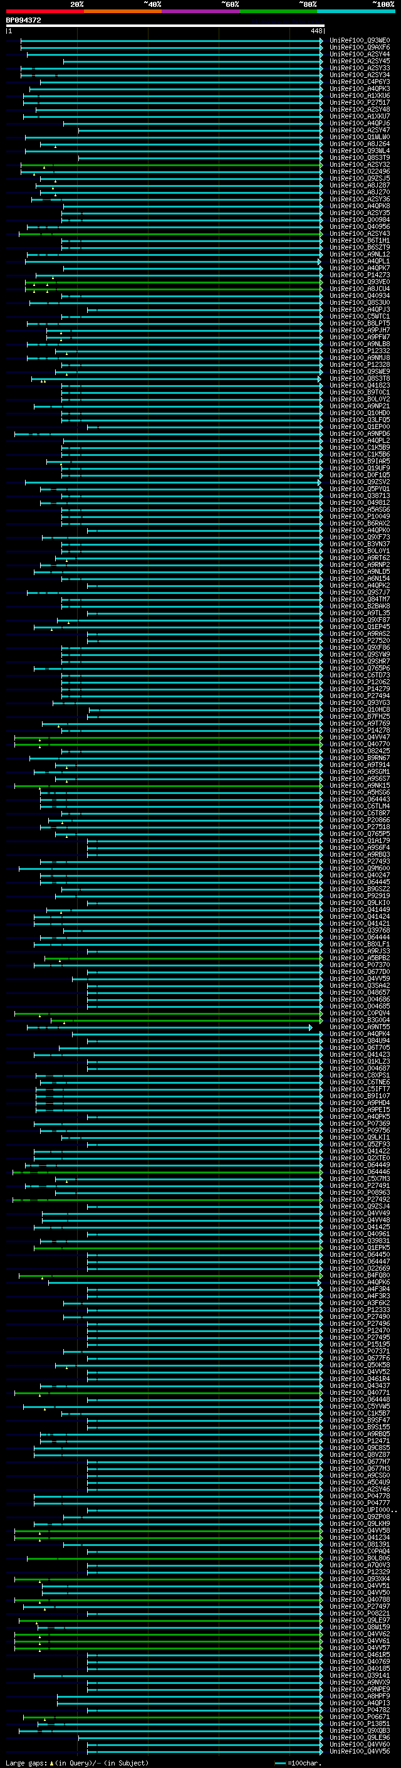Select the UniRef100_P10049 label
This screenshot has height=1768, width=401.
(360, 516)
